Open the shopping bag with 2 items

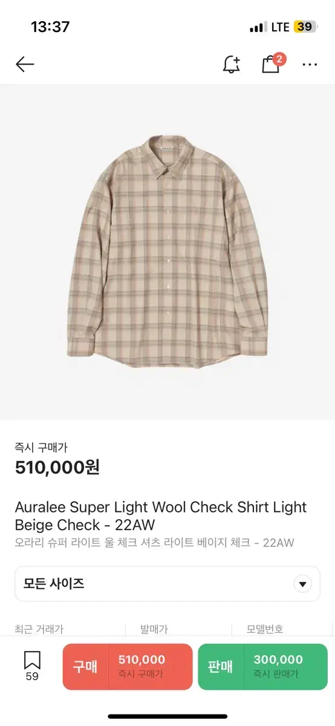pyautogui.click(x=270, y=64)
